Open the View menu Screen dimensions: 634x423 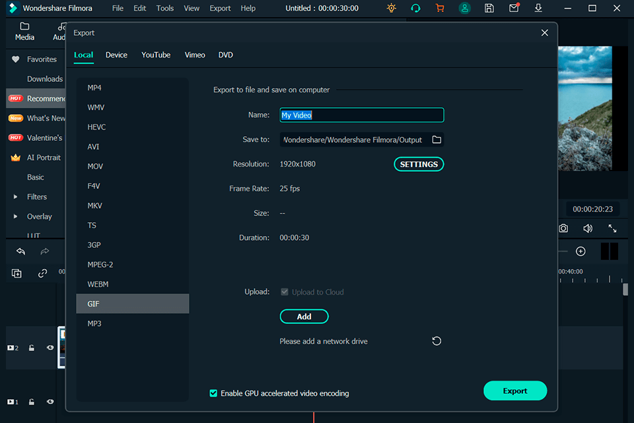(x=192, y=8)
